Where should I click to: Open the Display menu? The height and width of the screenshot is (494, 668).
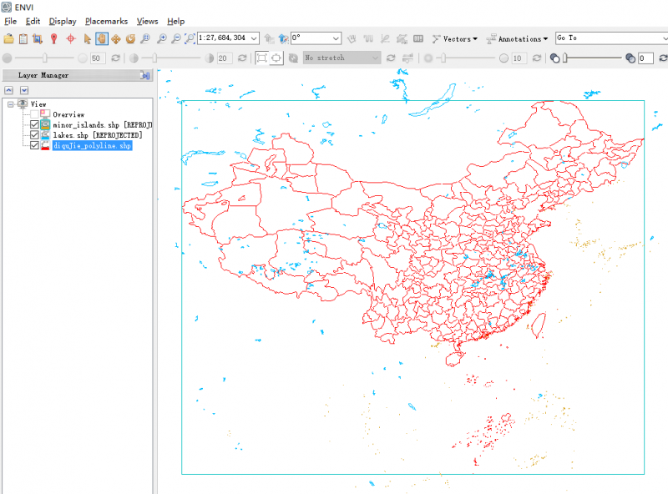tap(62, 21)
